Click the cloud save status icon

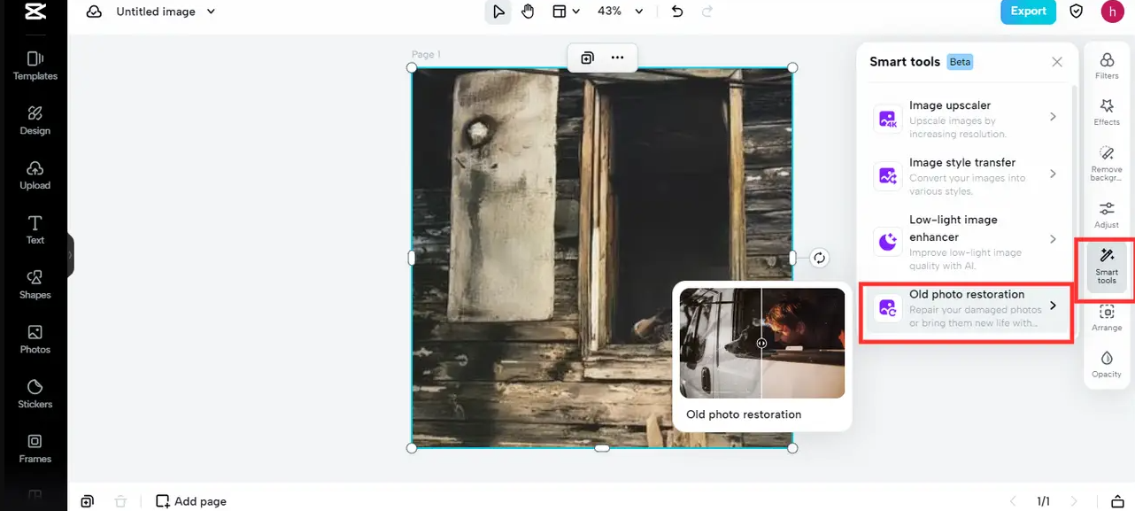pyautogui.click(x=94, y=12)
